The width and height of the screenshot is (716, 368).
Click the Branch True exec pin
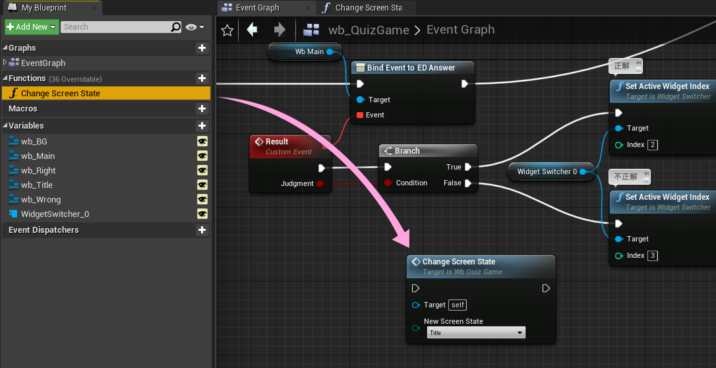point(468,167)
